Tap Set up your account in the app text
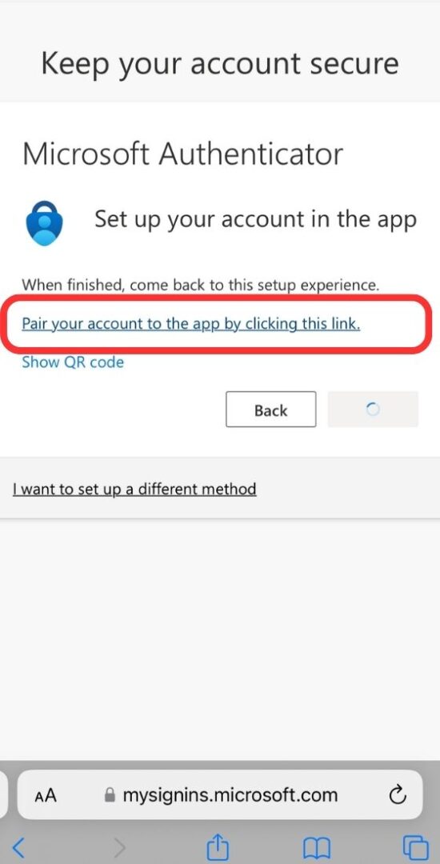The height and width of the screenshot is (864, 440). (x=255, y=219)
